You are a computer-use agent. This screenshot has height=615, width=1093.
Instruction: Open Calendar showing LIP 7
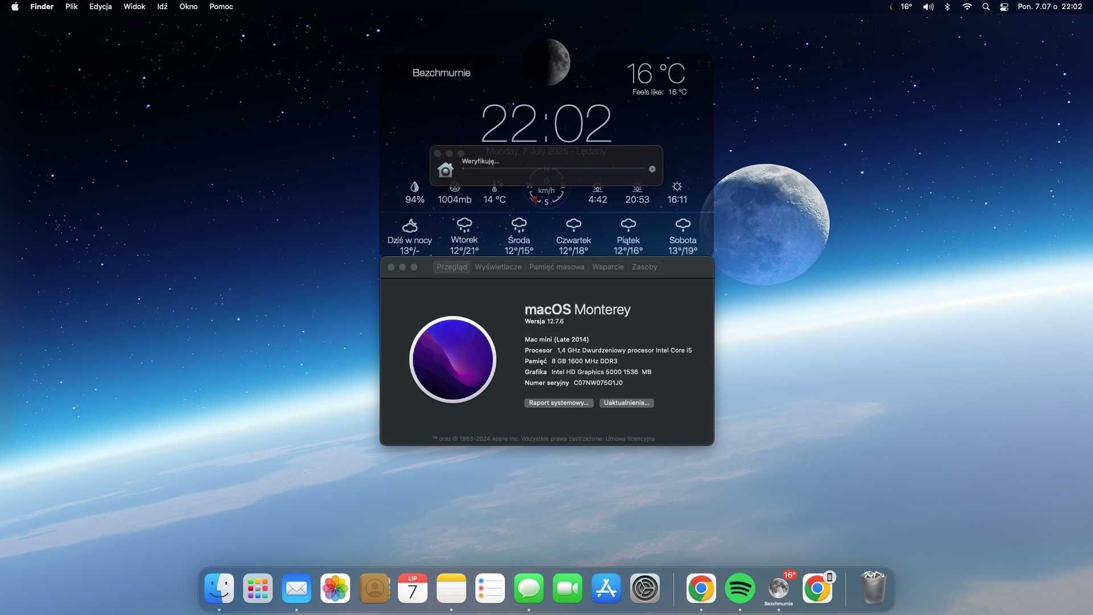413,588
